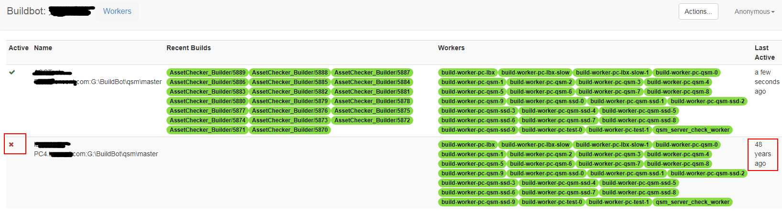782x214 pixels.
Task: Select build AssetChecker_Builder/5881
Action: 372,92
